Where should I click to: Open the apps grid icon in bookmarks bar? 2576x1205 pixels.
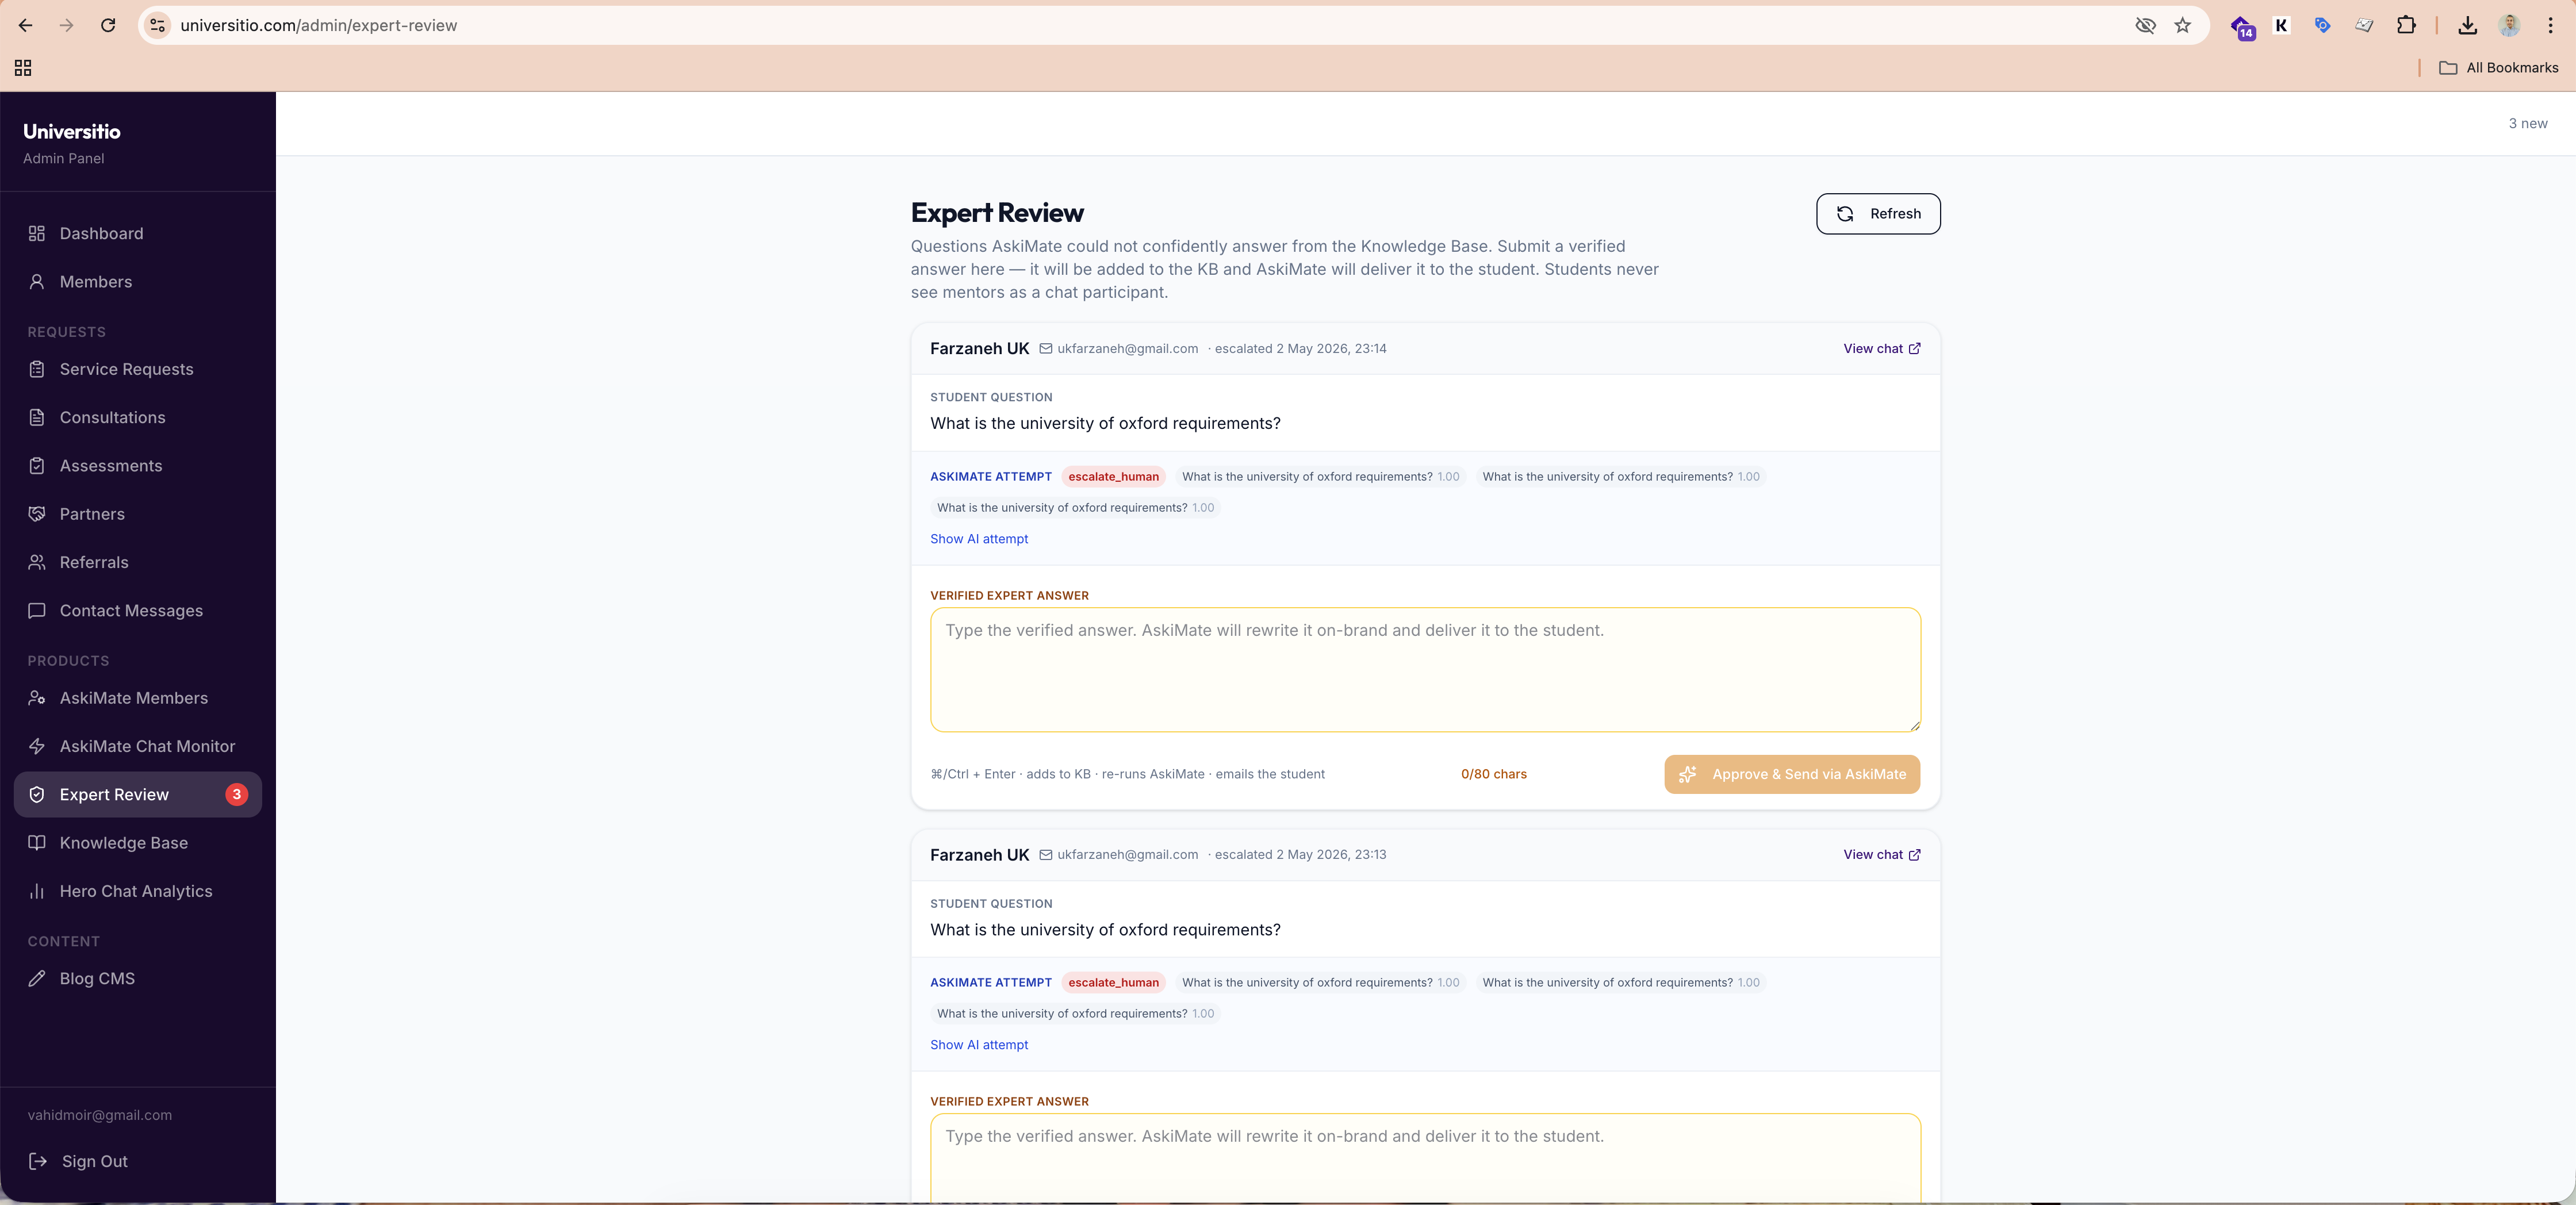point(23,67)
